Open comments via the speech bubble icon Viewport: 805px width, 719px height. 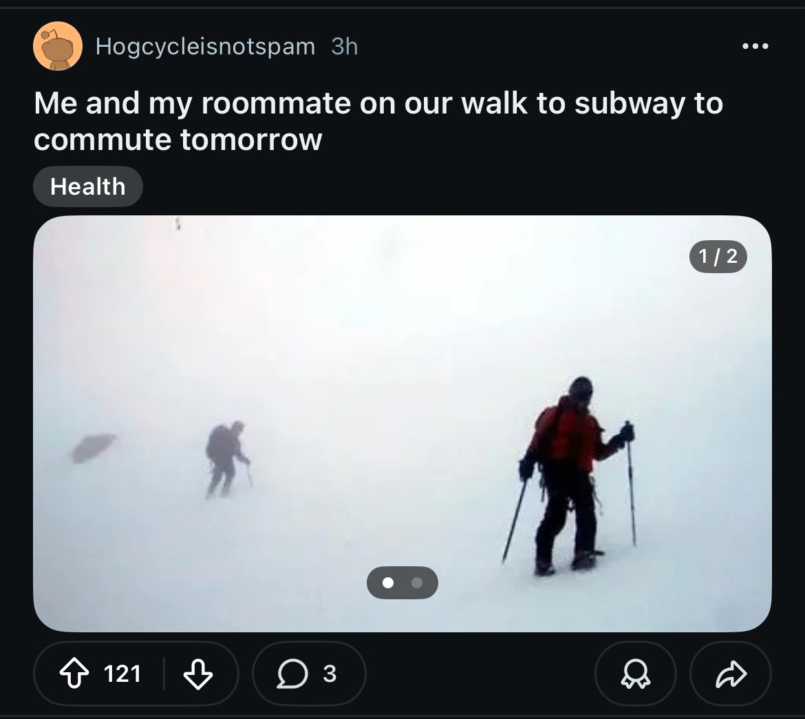(x=292, y=674)
